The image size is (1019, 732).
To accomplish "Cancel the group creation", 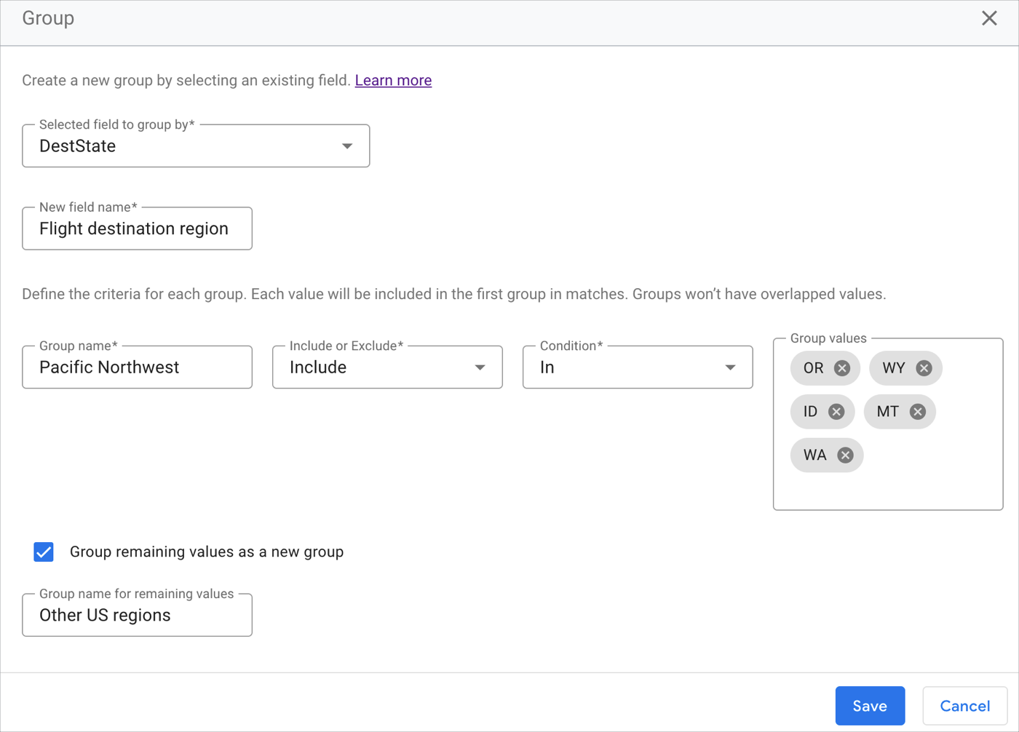I will click(964, 705).
